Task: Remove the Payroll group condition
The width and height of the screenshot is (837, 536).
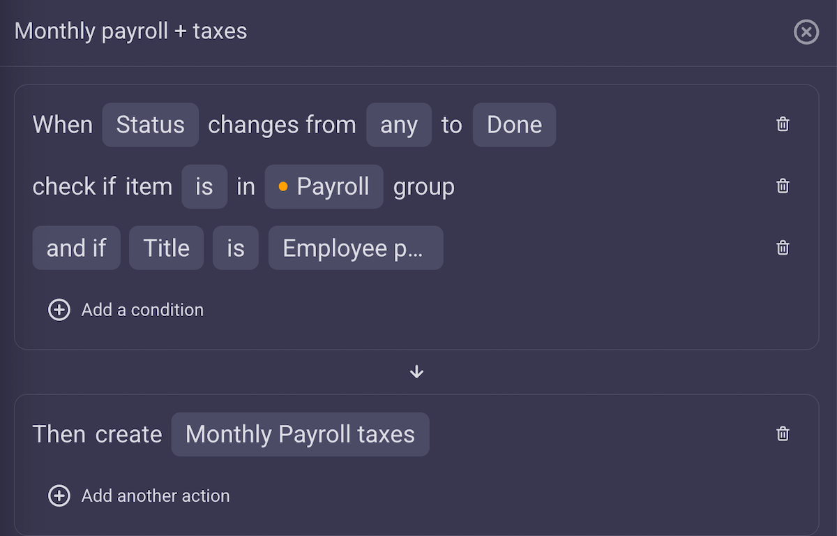Action: tap(782, 186)
